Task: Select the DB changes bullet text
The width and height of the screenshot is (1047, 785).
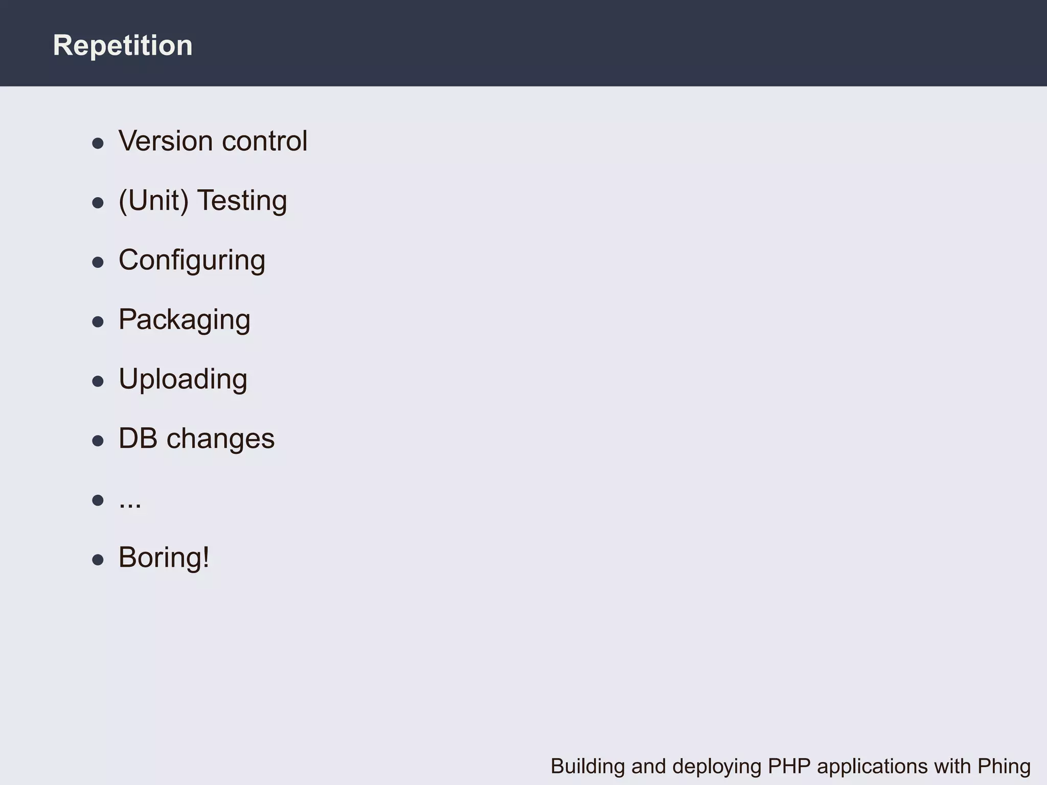Action: point(196,438)
